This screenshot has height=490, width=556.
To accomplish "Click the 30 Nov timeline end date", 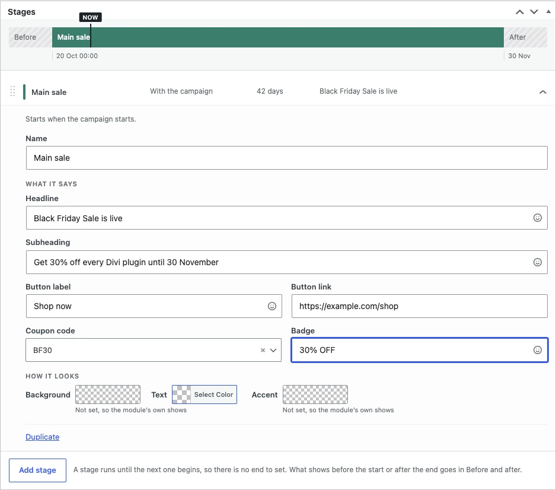I will (x=519, y=56).
